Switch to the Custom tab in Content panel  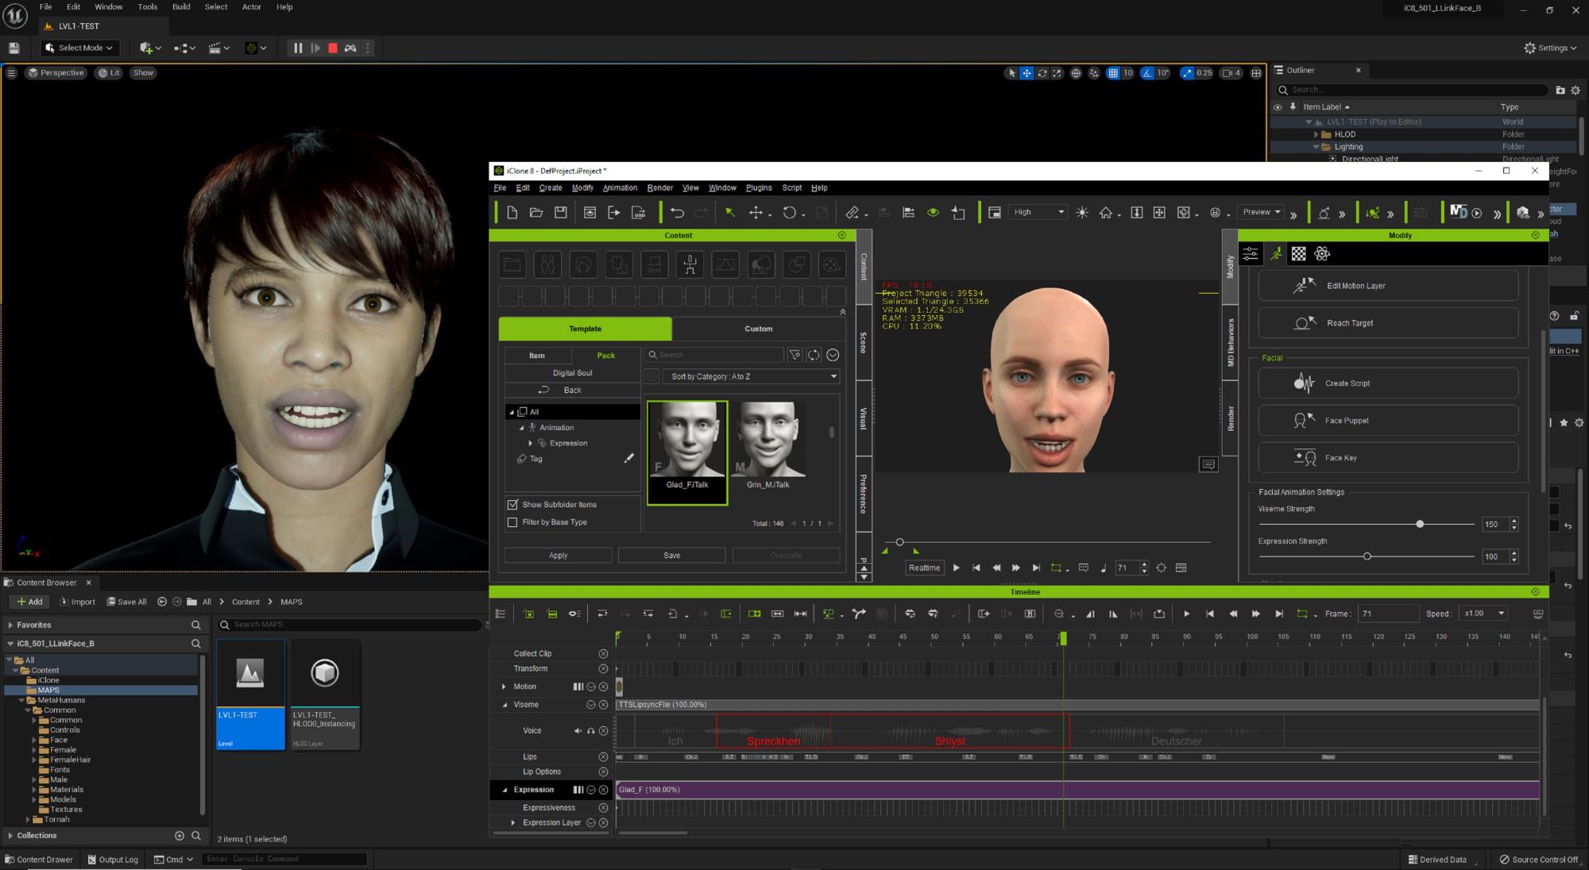pyautogui.click(x=758, y=329)
